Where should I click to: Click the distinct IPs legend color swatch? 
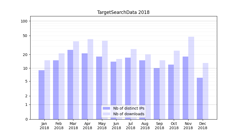[106, 108]
